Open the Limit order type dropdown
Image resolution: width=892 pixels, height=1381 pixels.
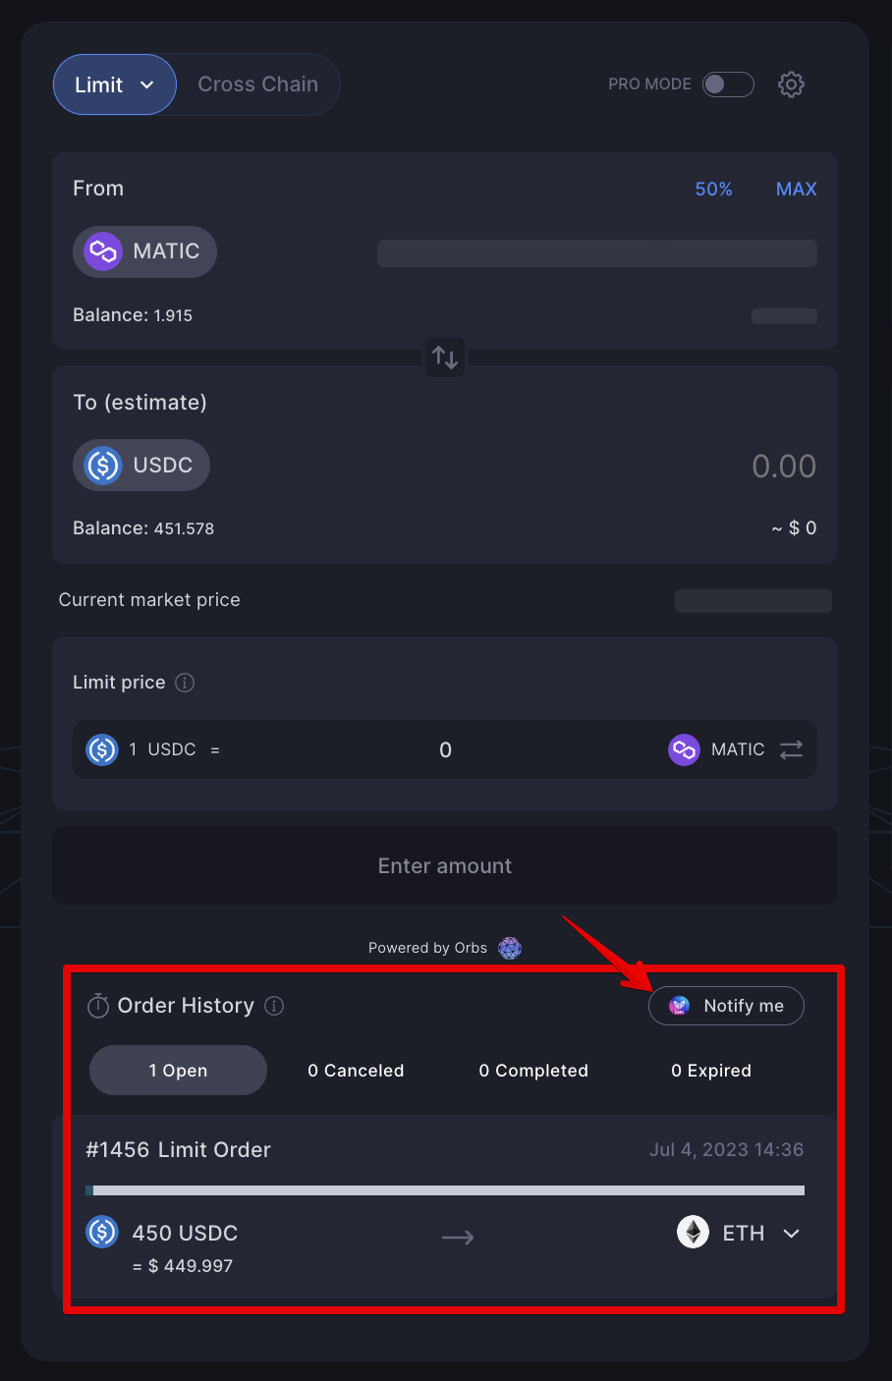click(114, 84)
